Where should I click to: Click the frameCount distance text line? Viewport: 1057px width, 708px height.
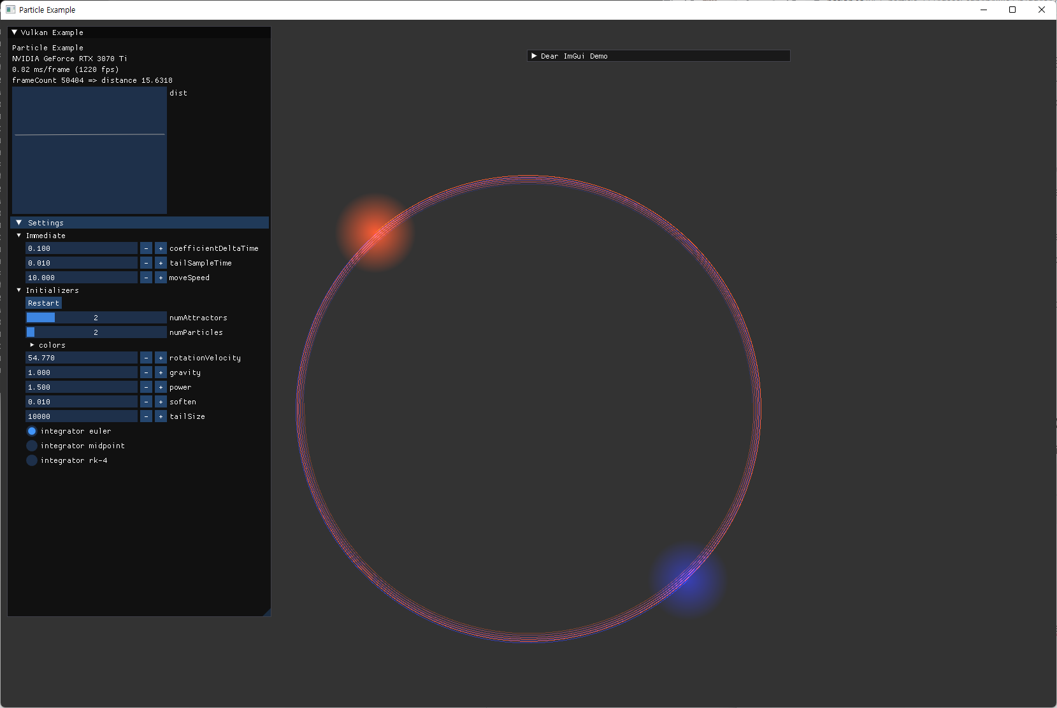pyautogui.click(x=92, y=80)
